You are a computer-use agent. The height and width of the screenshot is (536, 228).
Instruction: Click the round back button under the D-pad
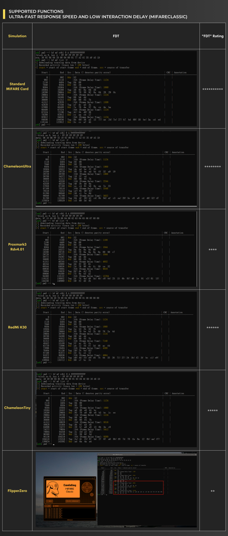point(90,496)
